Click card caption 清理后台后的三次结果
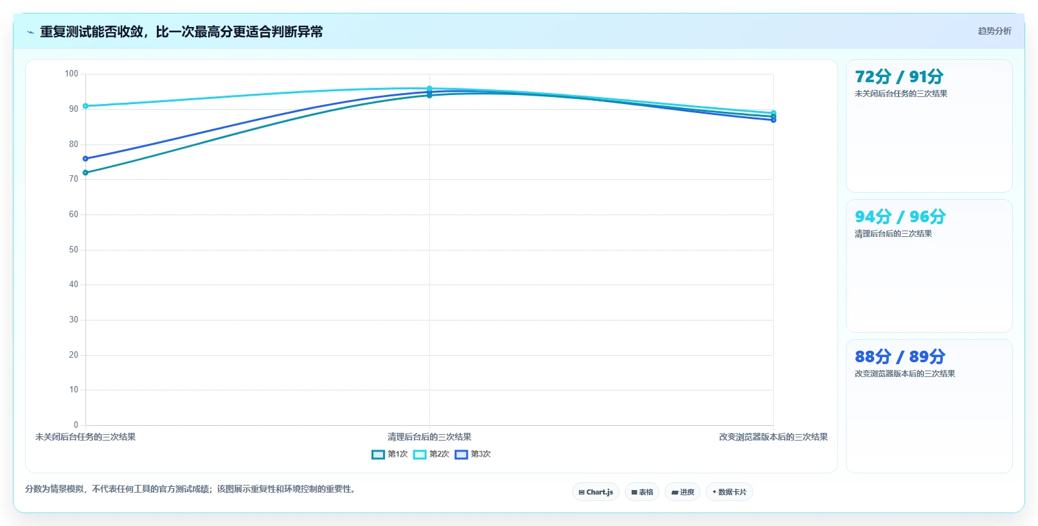The height and width of the screenshot is (526, 1038). tap(893, 234)
